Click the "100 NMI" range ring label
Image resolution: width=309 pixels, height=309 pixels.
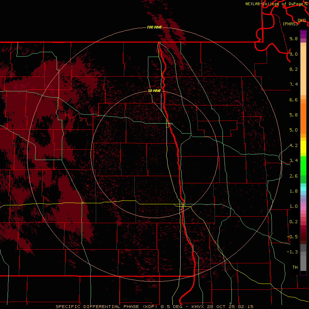pos(154,27)
